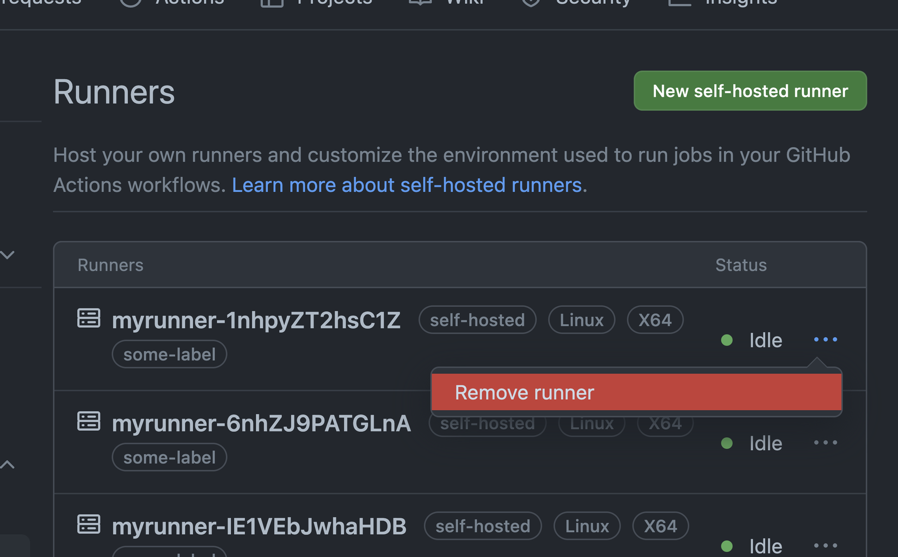The width and height of the screenshot is (898, 557).
Task: Select the some-label tag under myrunner-1nhpyZT2hsC1Z
Action: click(169, 354)
